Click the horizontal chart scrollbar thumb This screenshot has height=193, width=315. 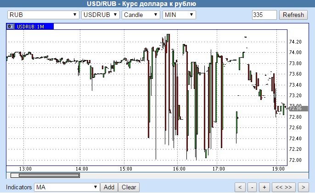(49, 175)
